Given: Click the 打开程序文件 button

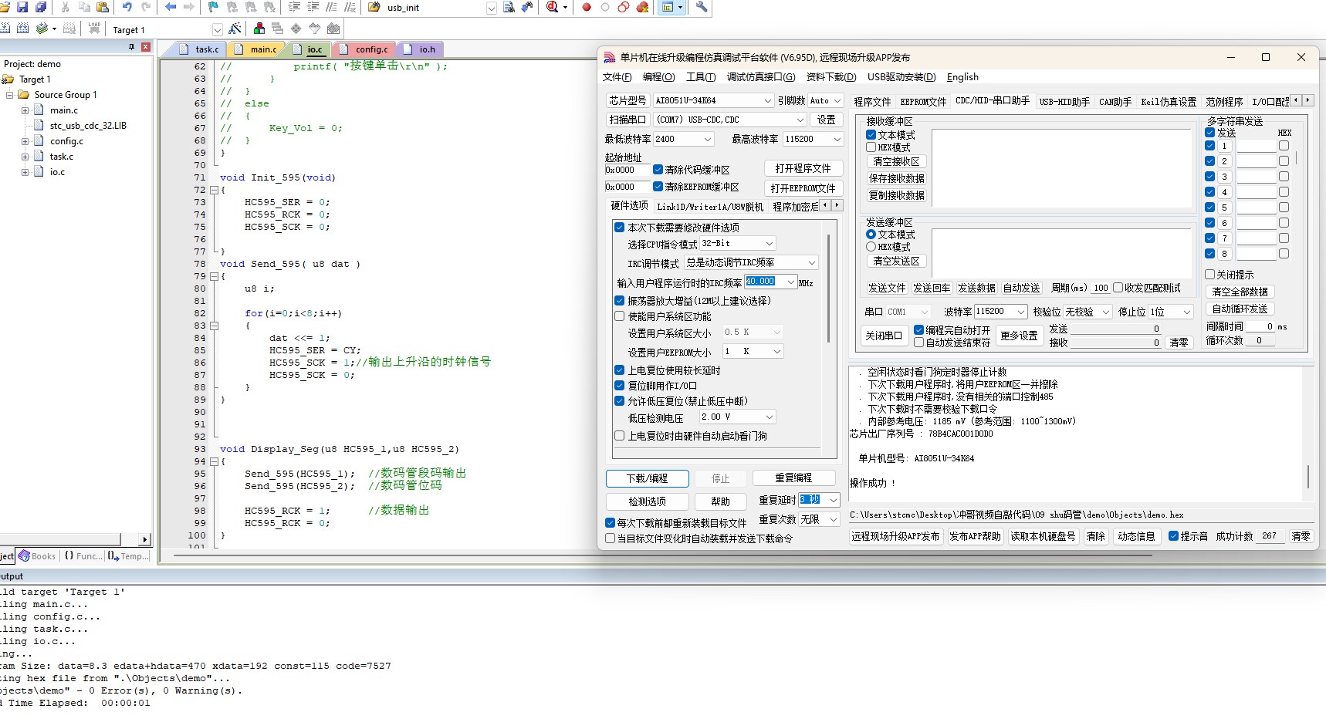Looking at the screenshot, I should point(803,168).
